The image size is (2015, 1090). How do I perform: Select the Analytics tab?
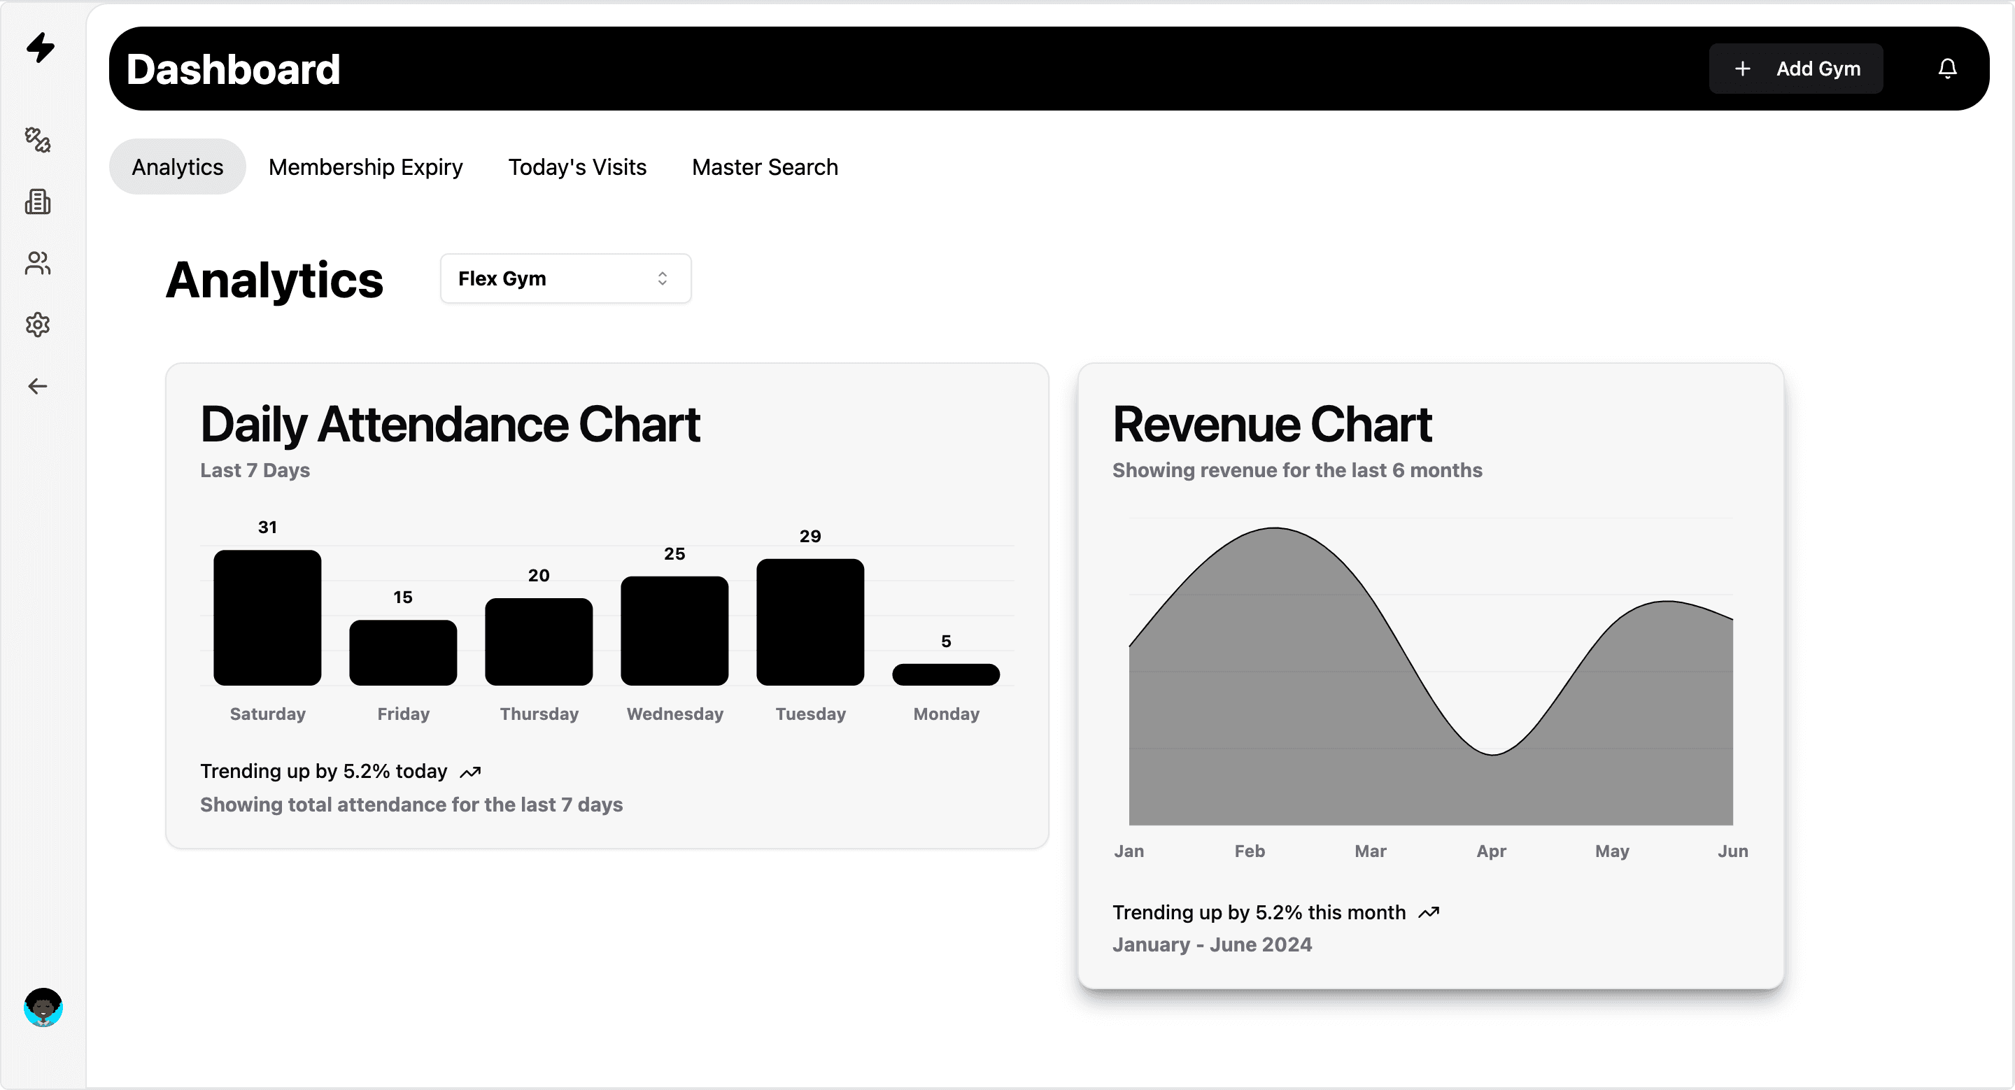coord(178,167)
